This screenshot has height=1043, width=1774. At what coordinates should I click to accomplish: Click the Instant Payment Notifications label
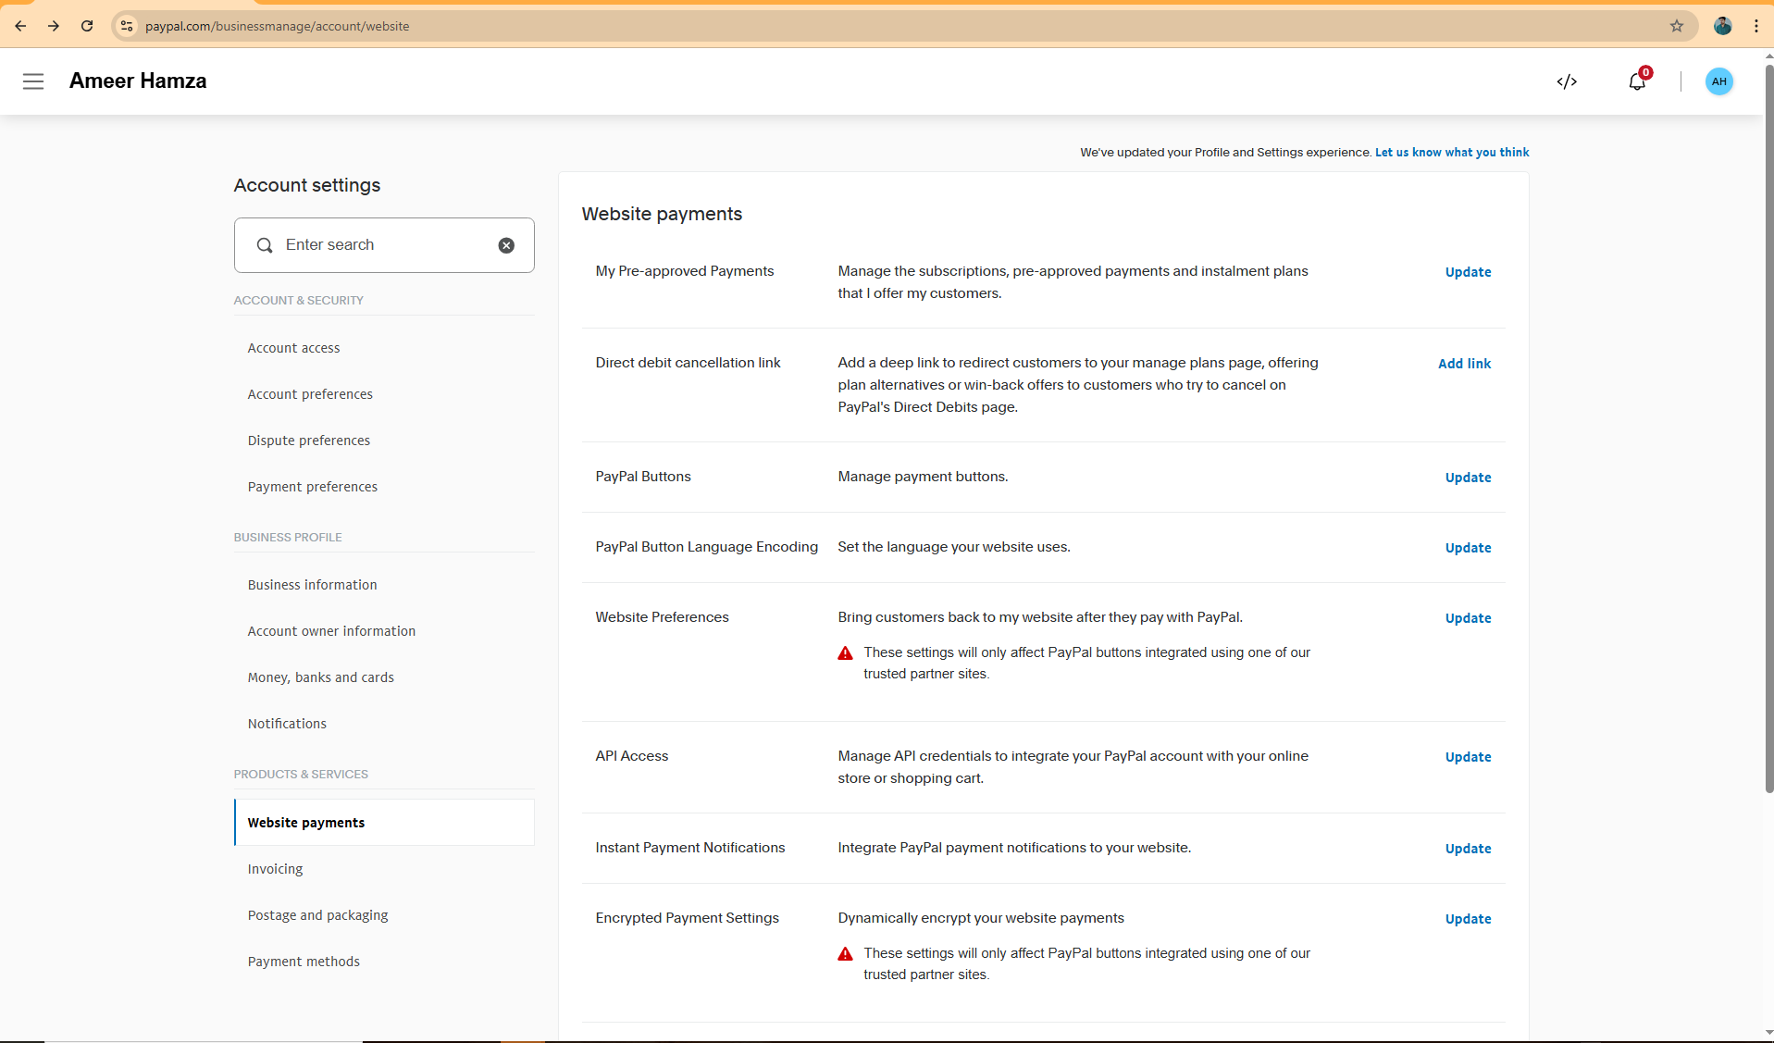point(689,848)
